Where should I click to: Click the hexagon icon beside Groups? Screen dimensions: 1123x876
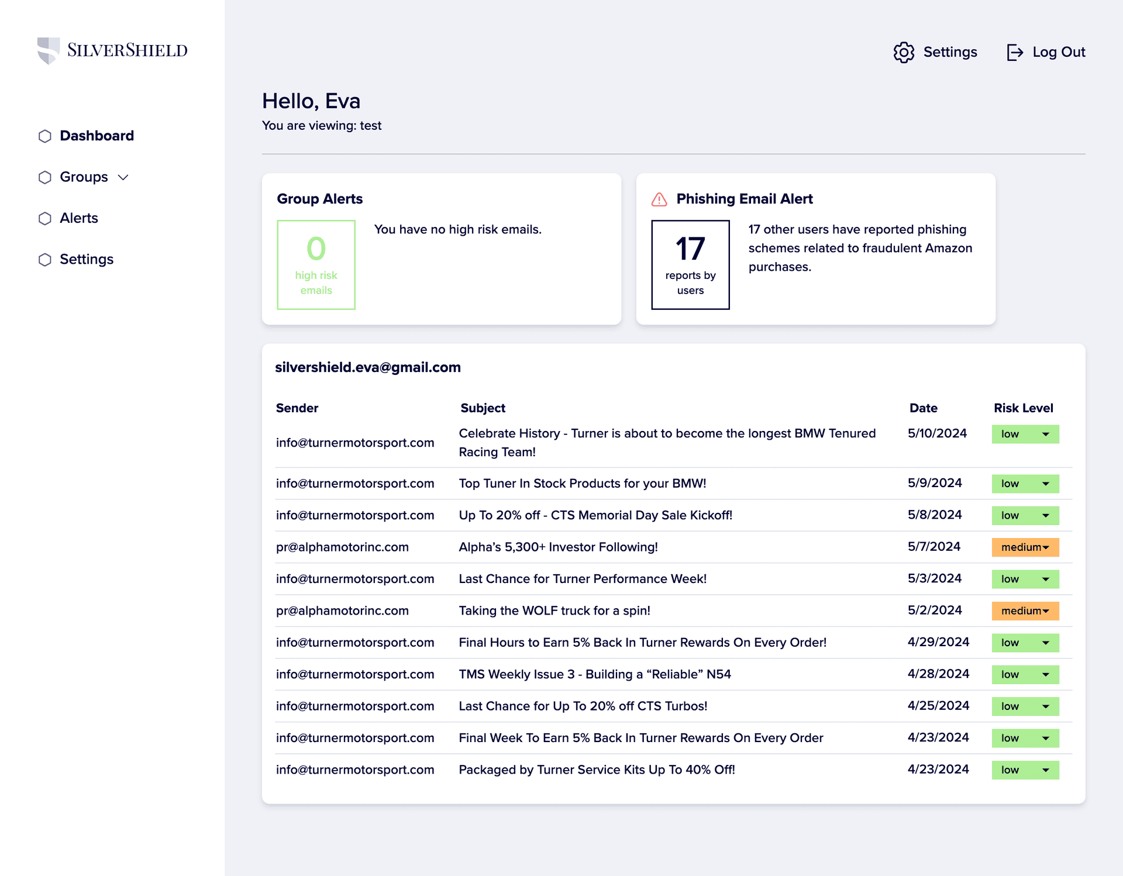point(45,177)
